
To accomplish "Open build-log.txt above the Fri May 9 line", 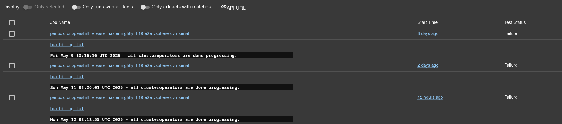I will [x=67, y=45].
